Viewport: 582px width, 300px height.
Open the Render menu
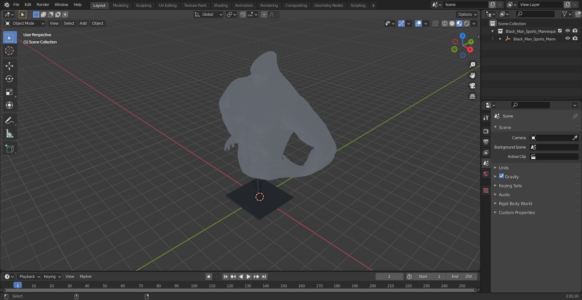point(43,5)
